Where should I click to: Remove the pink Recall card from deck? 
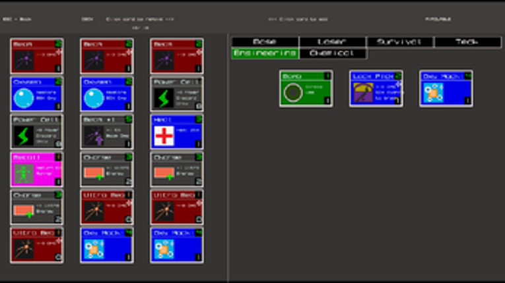[37, 170]
